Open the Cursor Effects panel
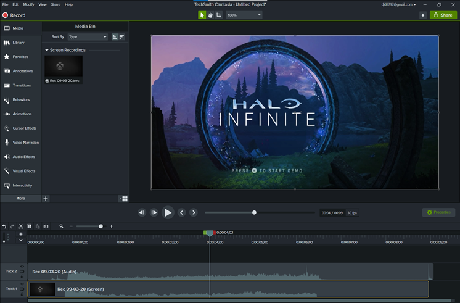This screenshot has height=303, width=460. coord(21,128)
